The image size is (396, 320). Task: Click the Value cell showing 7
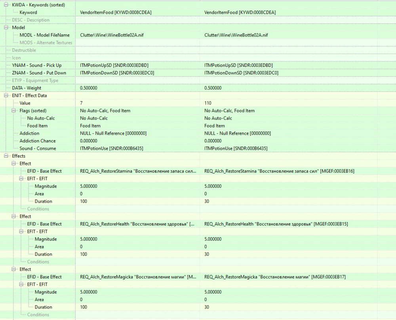pyautogui.click(x=138, y=103)
